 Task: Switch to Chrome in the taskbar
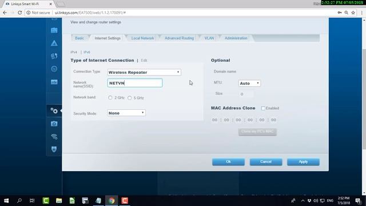[x=112, y=201]
